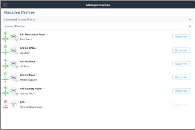Select the Connected Access Points row

tap(97, 19)
